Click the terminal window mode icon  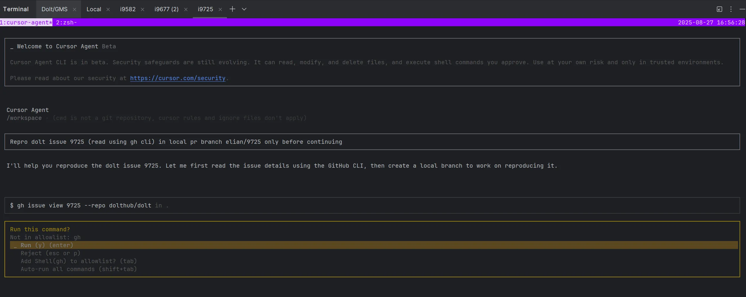[x=719, y=9]
